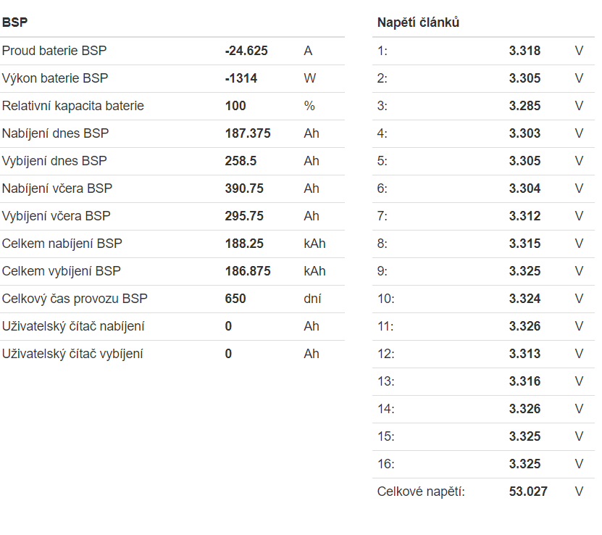Screen dimensions: 602x535
Task: Click the Celkové napětí label
Action: click(x=421, y=492)
